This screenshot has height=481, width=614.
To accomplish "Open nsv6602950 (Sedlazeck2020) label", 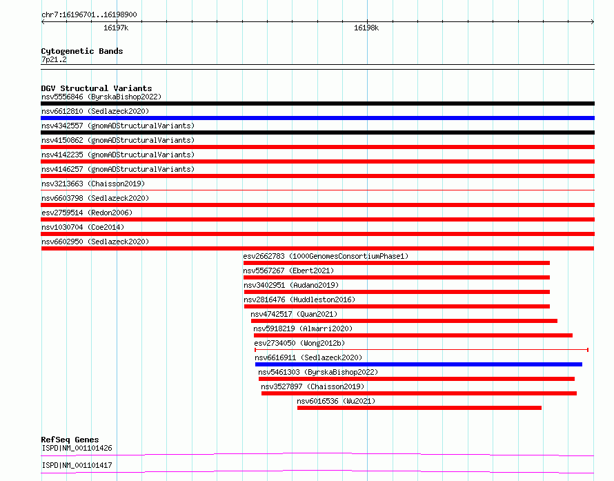I will 95,242.
